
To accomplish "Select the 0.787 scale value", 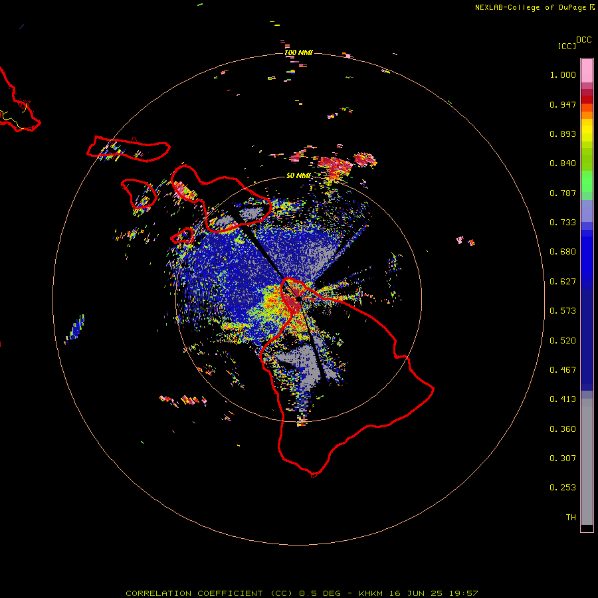I will (563, 193).
